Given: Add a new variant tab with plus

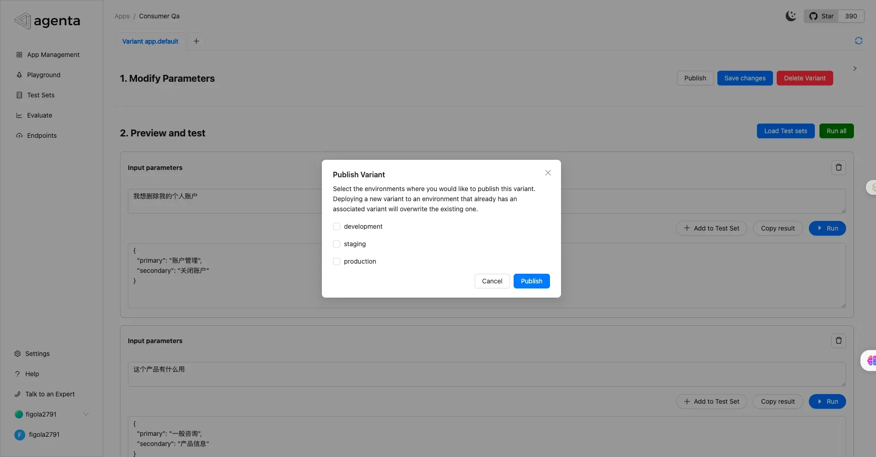Looking at the screenshot, I should point(196,41).
